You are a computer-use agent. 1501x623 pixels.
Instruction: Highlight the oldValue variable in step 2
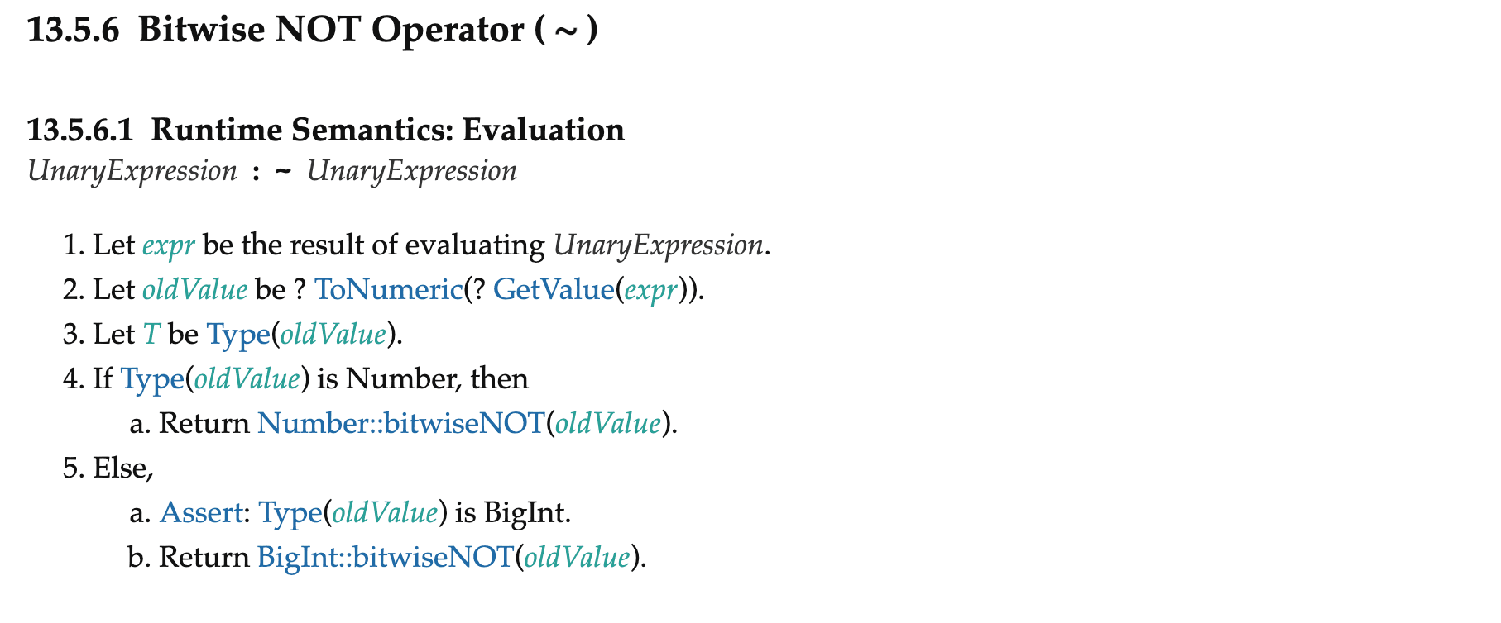[x=195, y=289]
